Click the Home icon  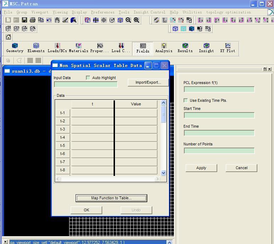click(9, 37)
